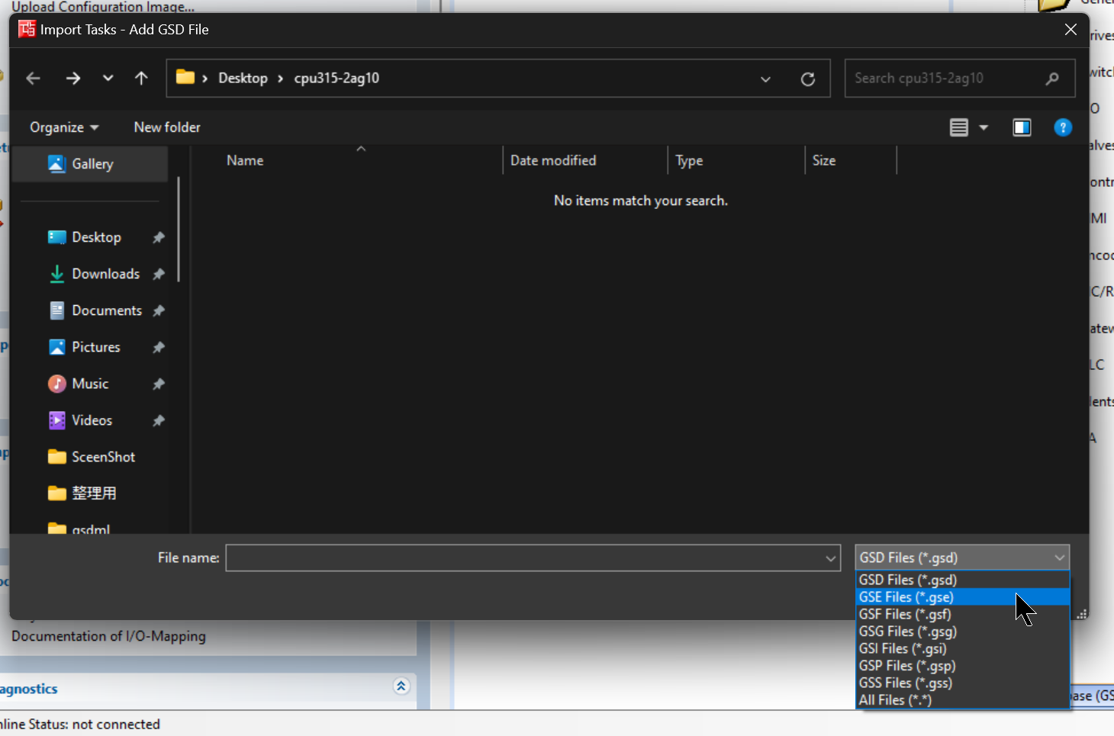The width and height of the screenshot is (1114, 736).
Task: Click navigation pane scrollbar
Action: coord(179,230)
